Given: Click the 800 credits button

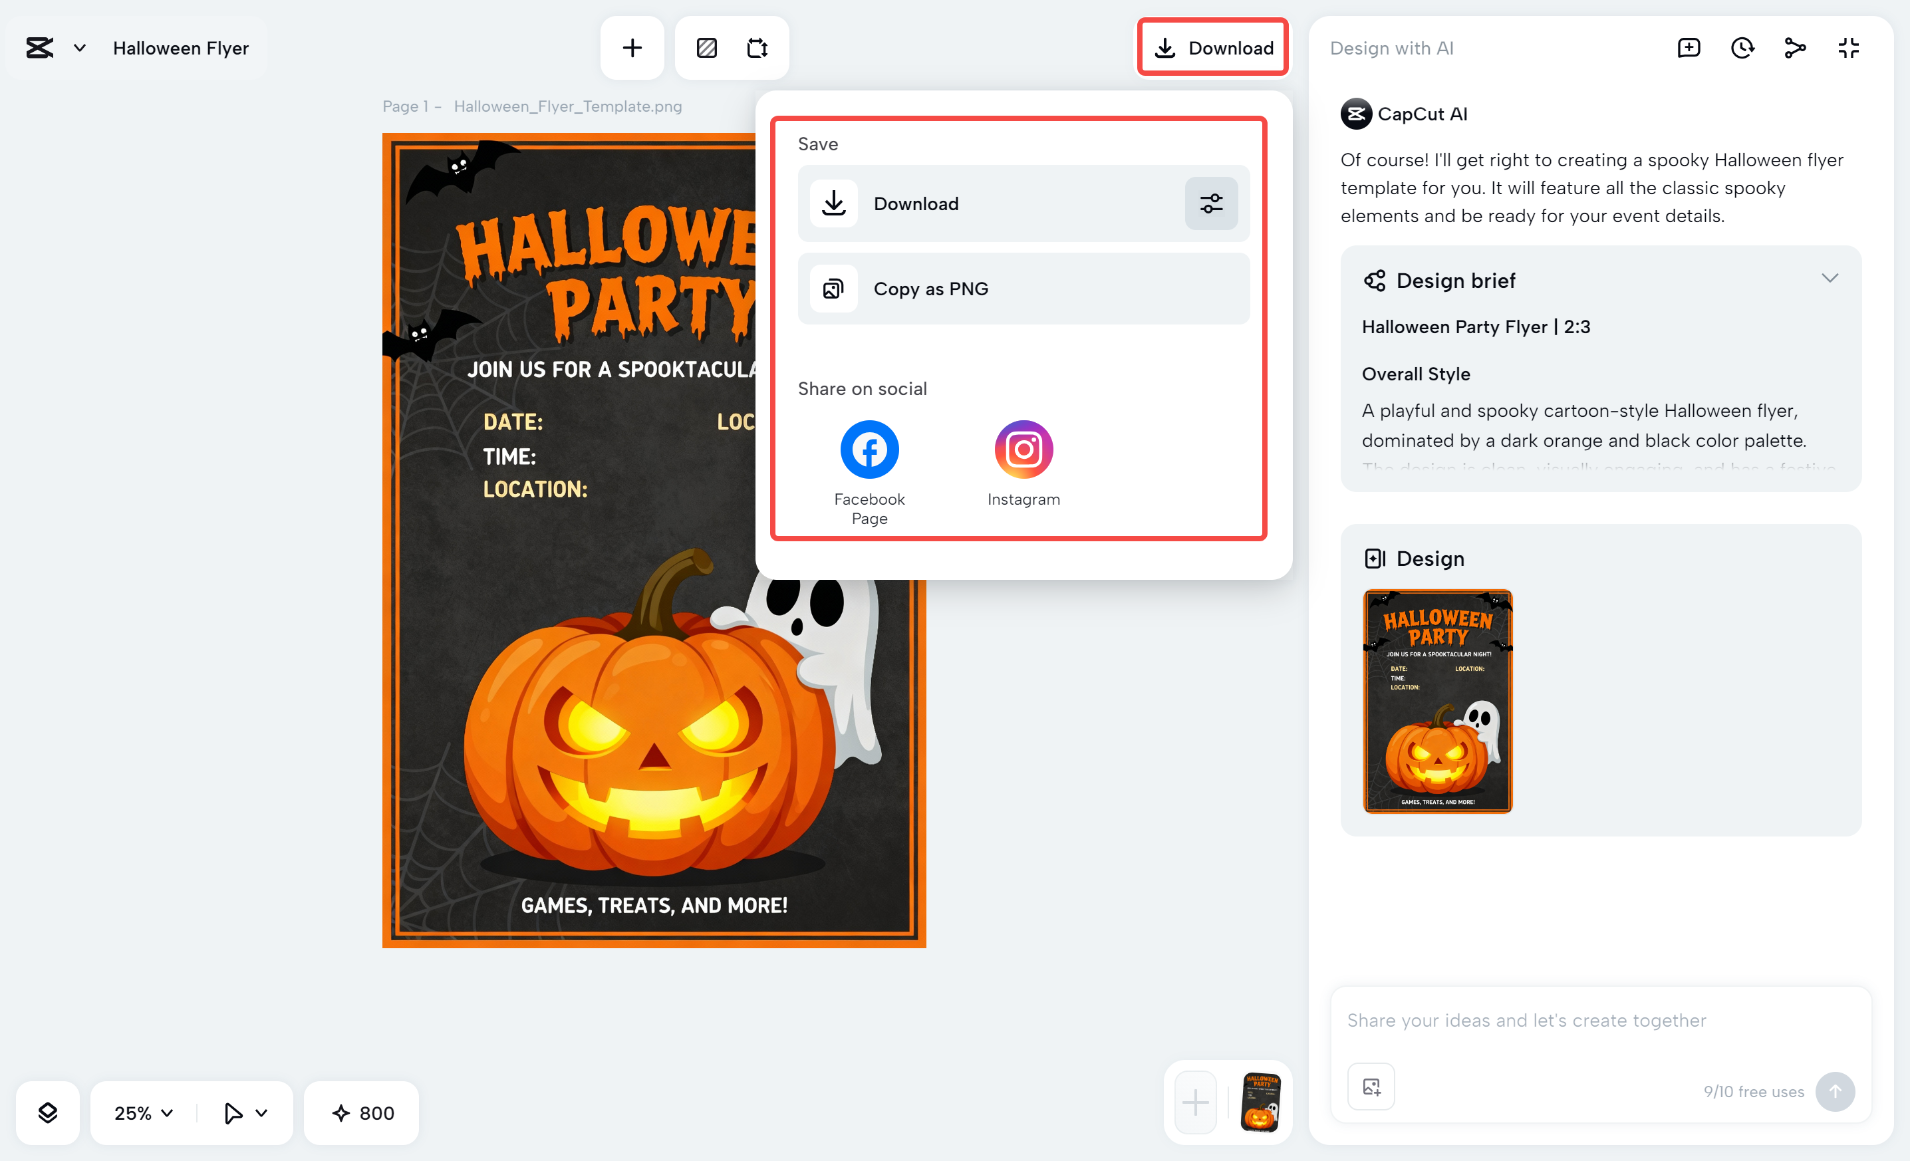Looking at the screenshot, I should point(362,1113).
